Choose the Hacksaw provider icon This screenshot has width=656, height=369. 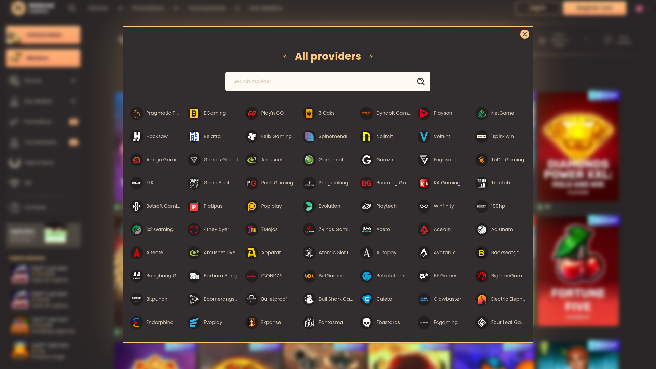coord(137,137)
